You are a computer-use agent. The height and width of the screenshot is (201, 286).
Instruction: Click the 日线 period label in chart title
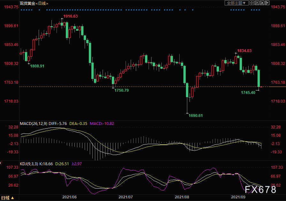[42, 4]
